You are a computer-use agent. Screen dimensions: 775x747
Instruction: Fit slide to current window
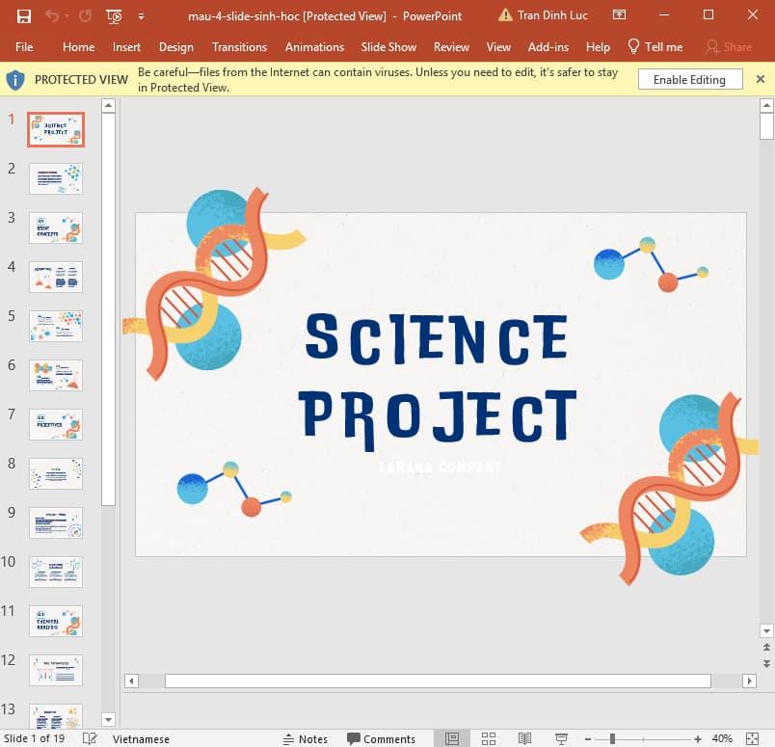tap(760, 737)
